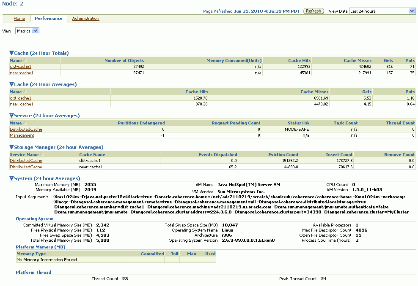Select the Maximum Memory value 2055

(x=90, y=184)
